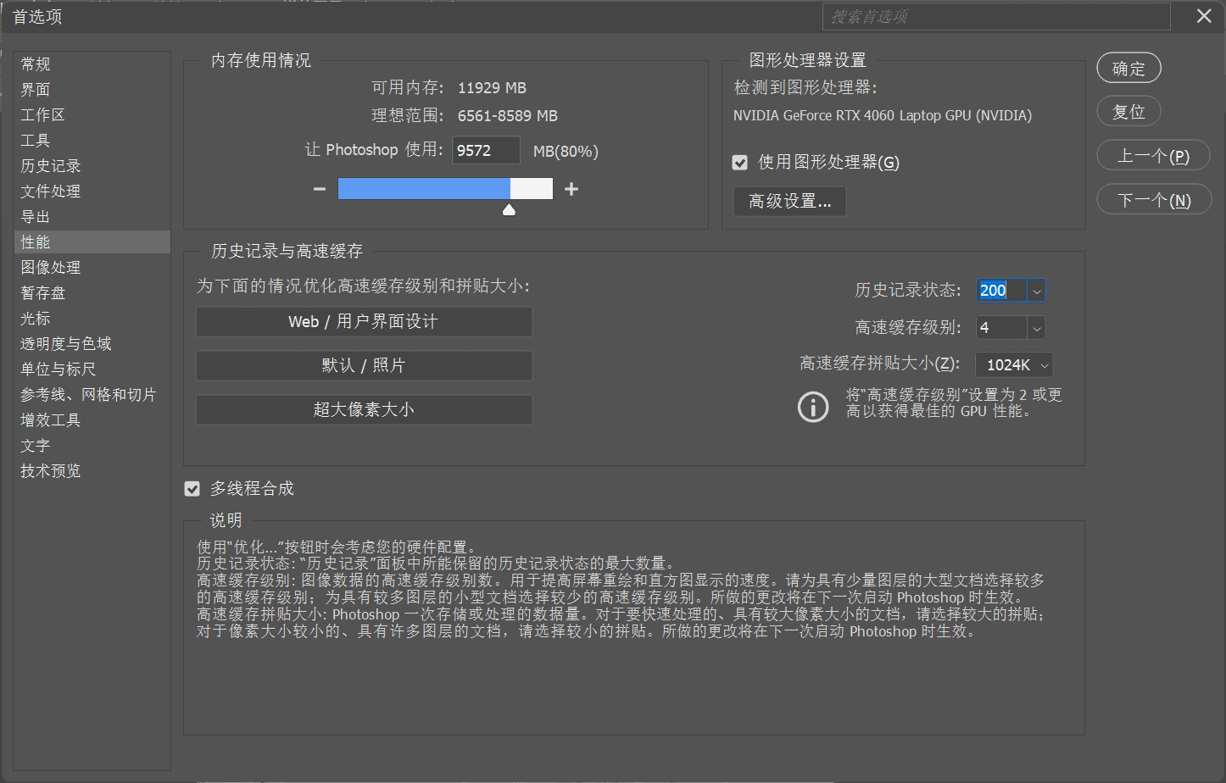Screen dimensions: 1226x783
Task: Toggle 多线程合成 checkbox
Action: tap(192, 489)
